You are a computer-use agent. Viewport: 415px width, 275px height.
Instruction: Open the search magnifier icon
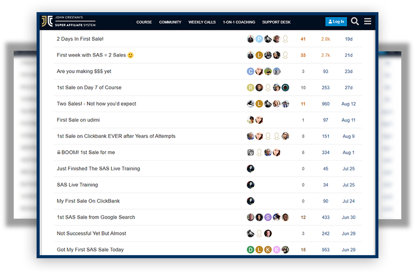click(355, 21)
